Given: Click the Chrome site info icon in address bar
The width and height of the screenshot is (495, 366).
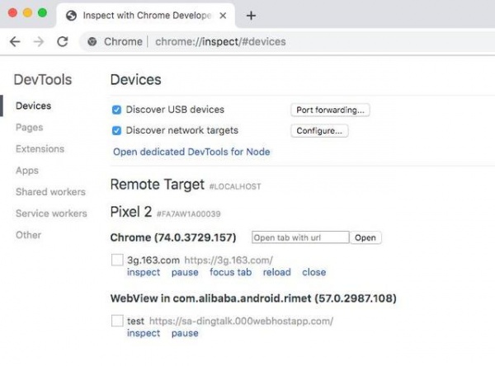Looking at the screenshot, I should (92, 41).
